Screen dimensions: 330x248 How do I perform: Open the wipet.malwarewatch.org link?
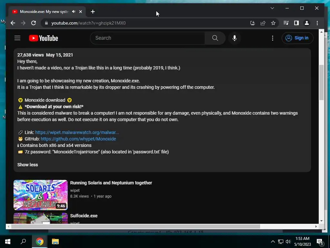pos(77,132)
